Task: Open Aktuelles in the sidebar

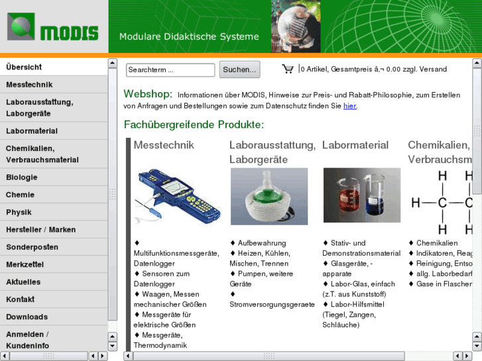Action: point(54,282)
